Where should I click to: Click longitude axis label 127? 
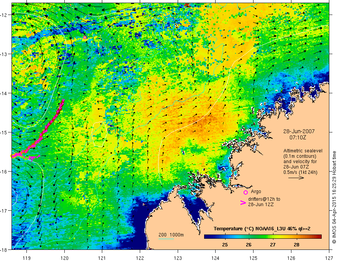click(x=329, y=258)
